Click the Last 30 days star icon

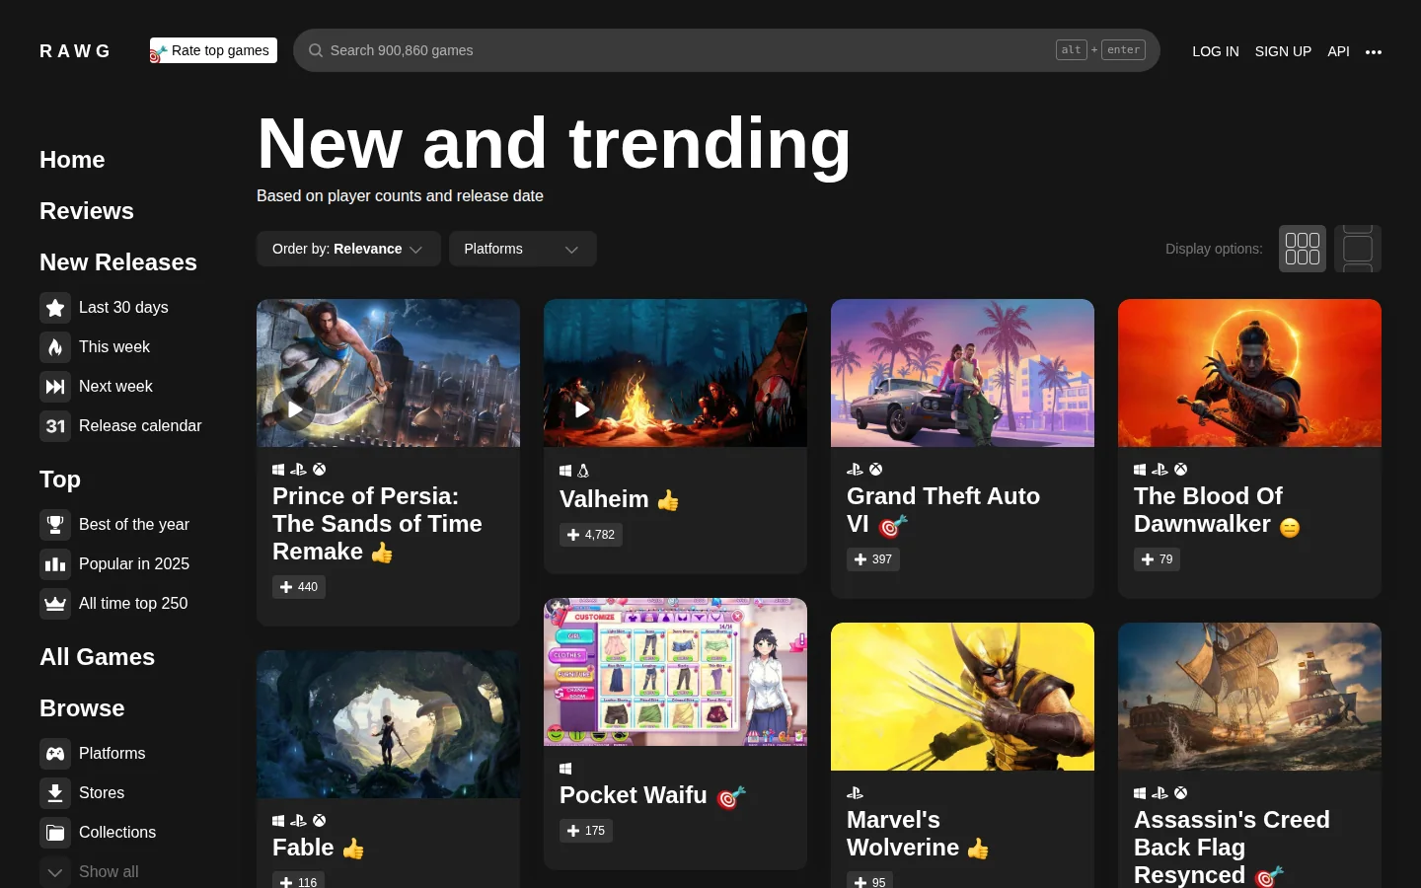(x=55, y=308)
